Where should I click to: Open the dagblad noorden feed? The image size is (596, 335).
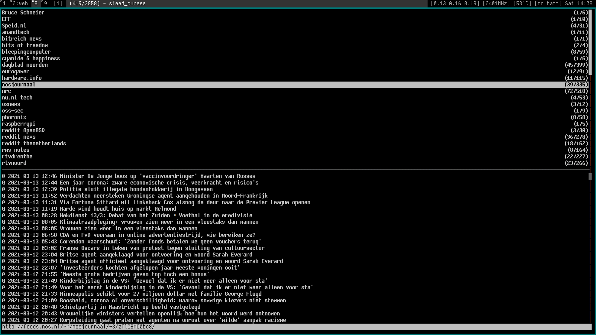[25, 65]
